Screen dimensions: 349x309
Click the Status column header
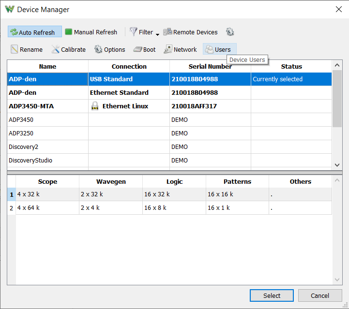(291, 66)
